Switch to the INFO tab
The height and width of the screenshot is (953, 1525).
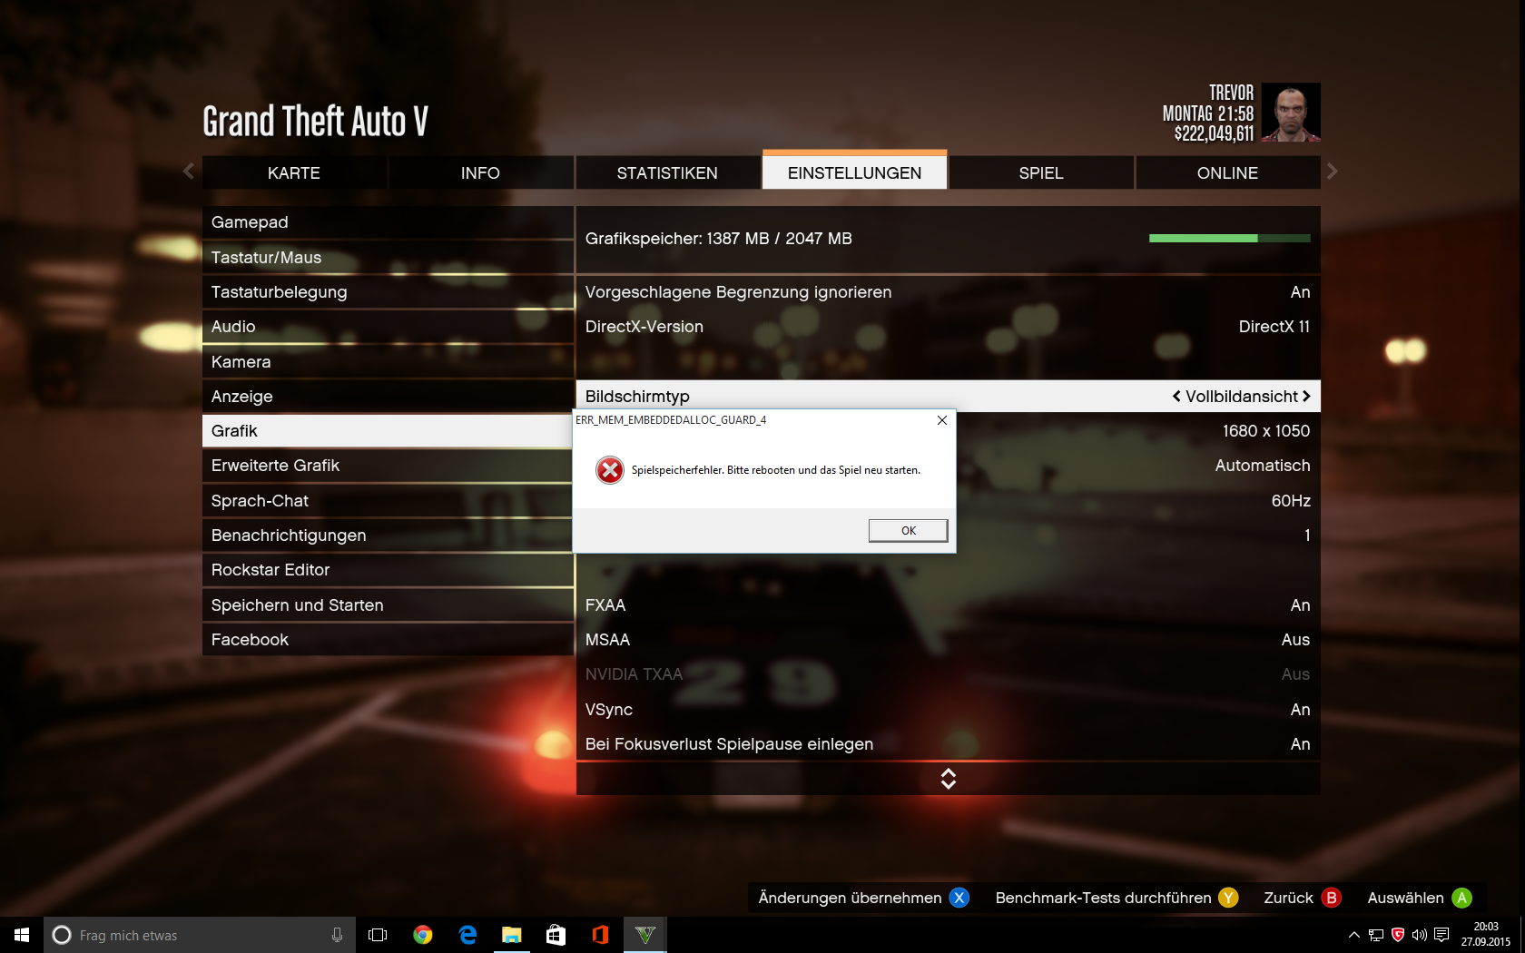point(480,172)
